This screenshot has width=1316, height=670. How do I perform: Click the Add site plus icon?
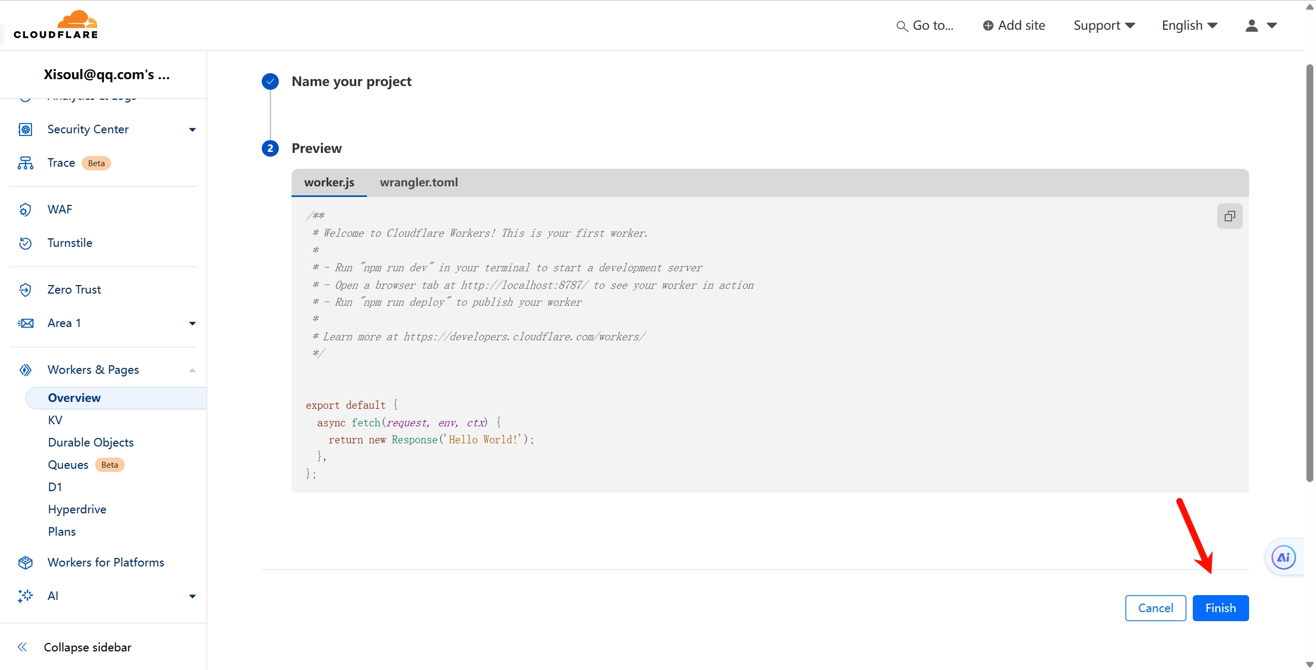tap(988, 25)
